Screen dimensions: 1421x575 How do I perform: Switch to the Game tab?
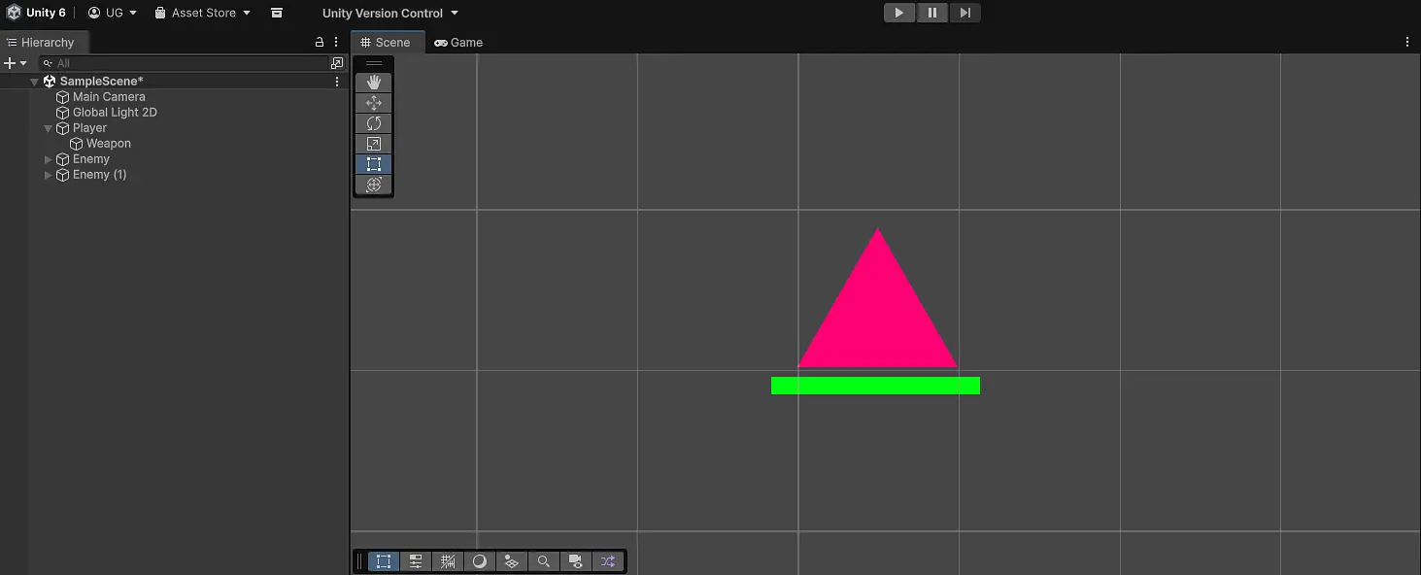pyautogui.click(x=458, y=43)
